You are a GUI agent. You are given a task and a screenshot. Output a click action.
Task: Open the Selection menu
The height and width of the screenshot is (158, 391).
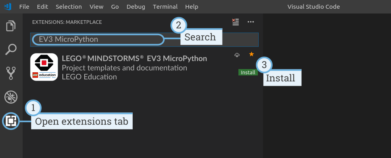pyautogui.click(x=69, y=7)
